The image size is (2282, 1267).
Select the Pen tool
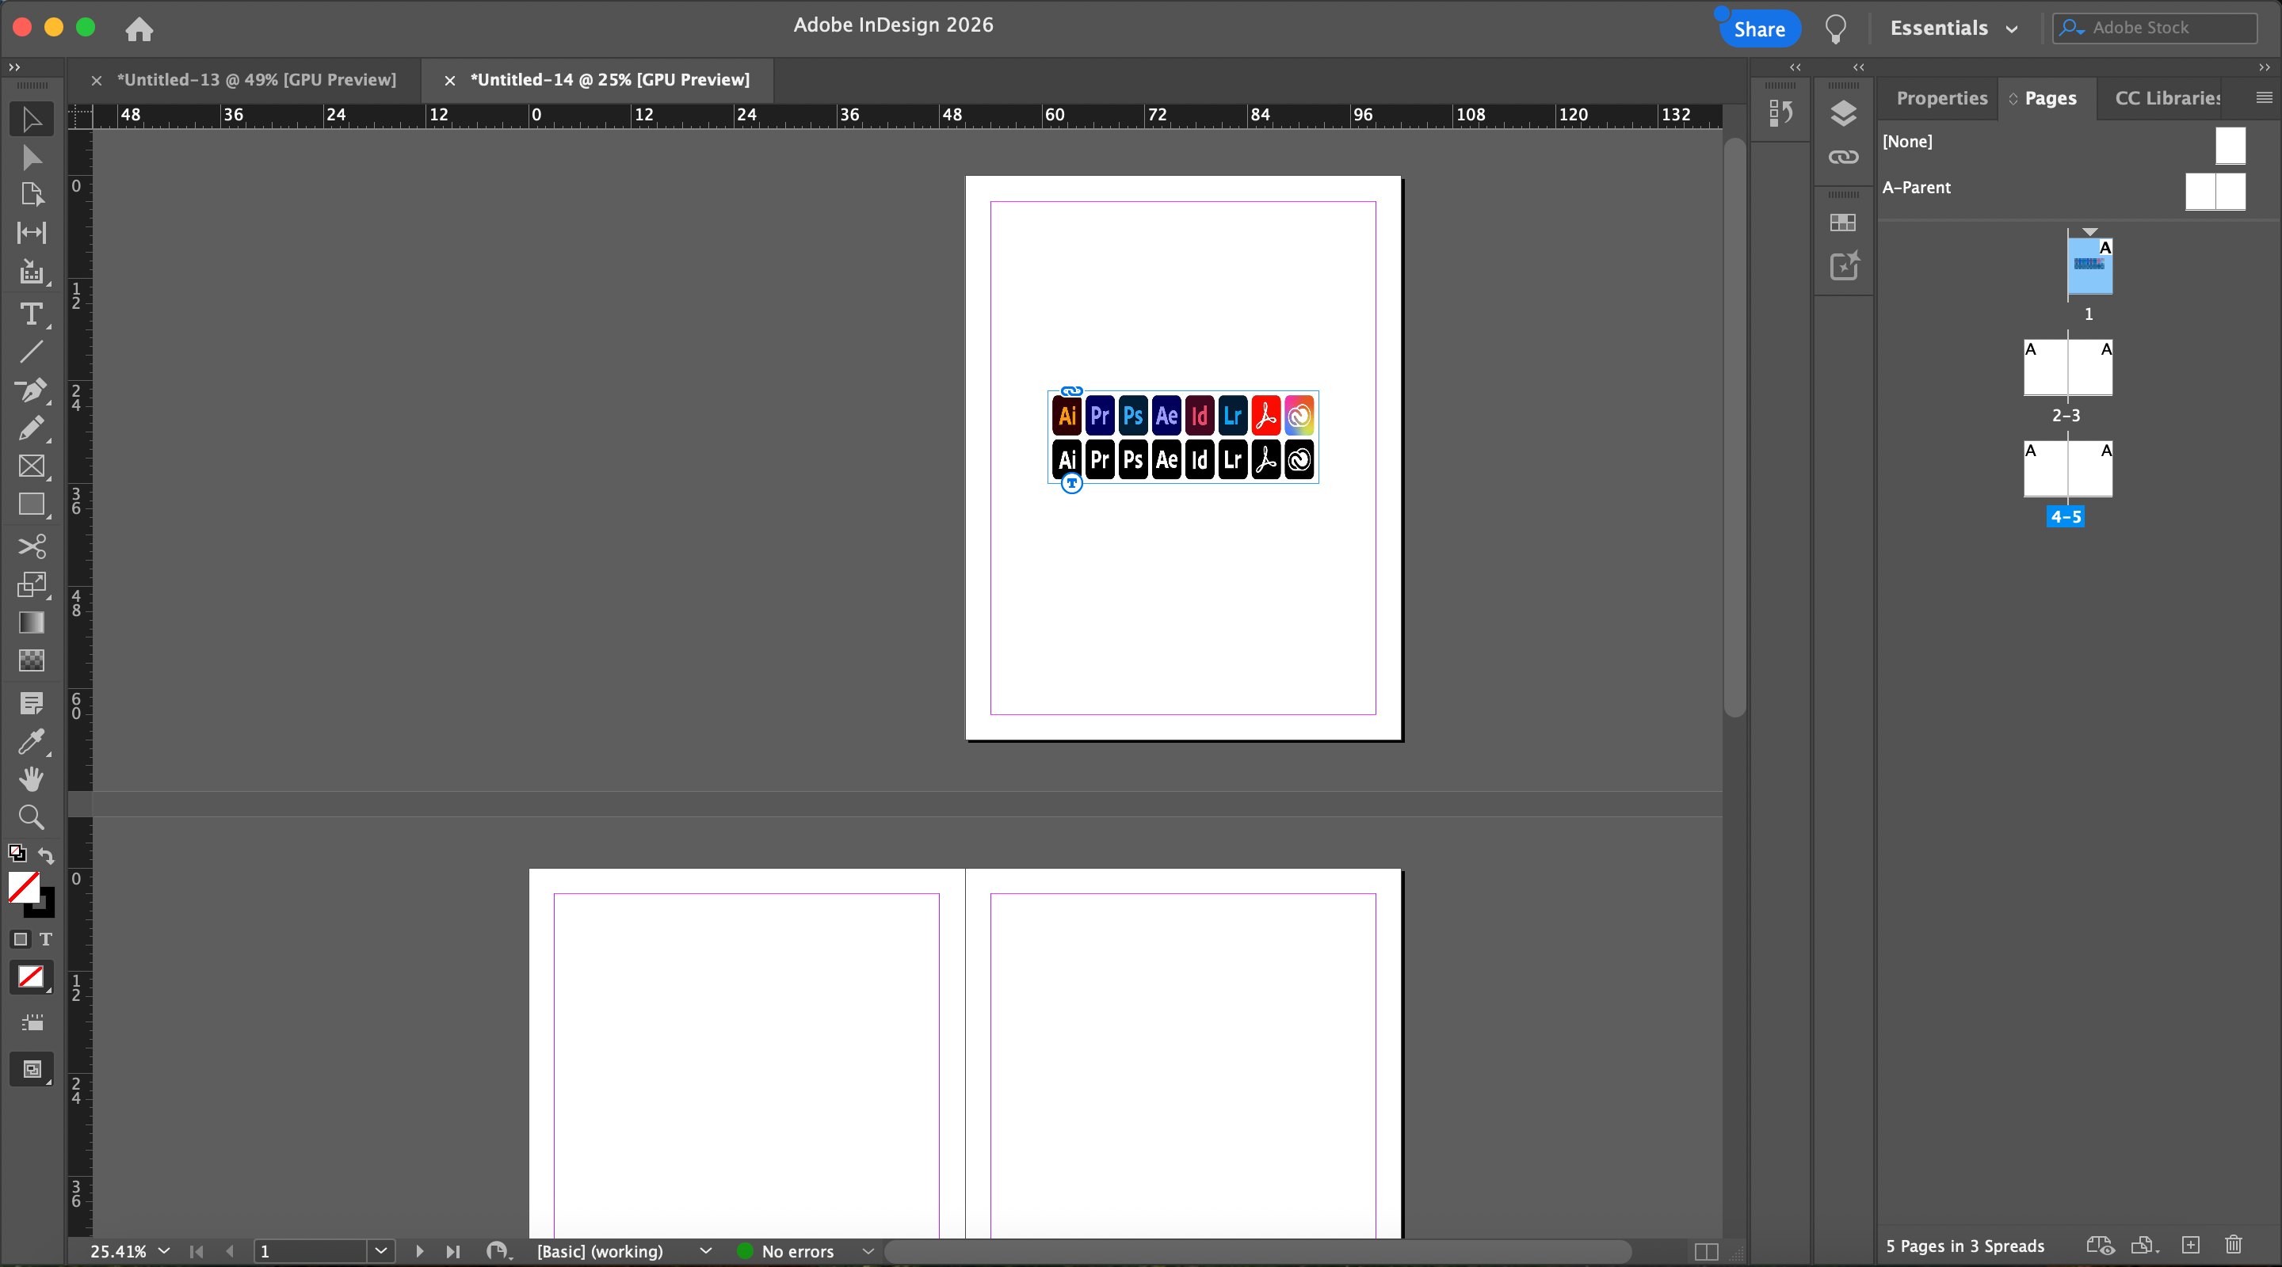point(31,390)
